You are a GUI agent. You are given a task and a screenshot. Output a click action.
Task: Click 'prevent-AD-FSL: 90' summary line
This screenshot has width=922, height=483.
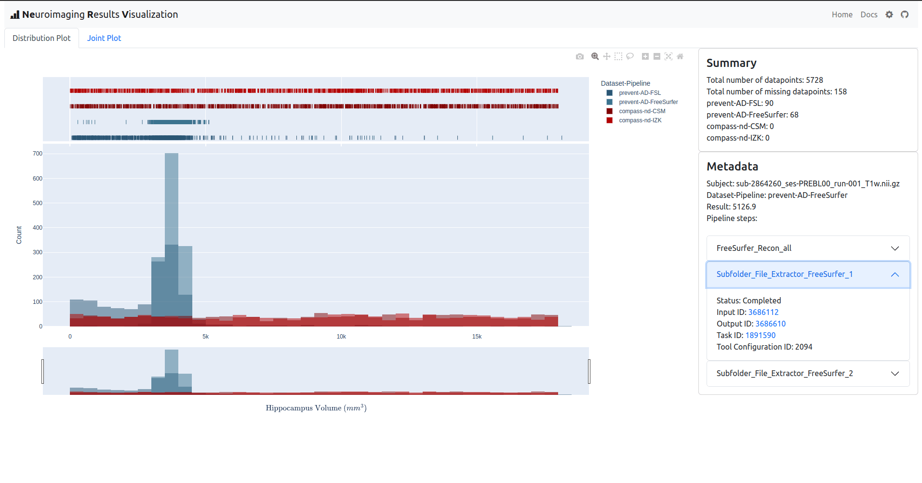(x=740, y=103)
